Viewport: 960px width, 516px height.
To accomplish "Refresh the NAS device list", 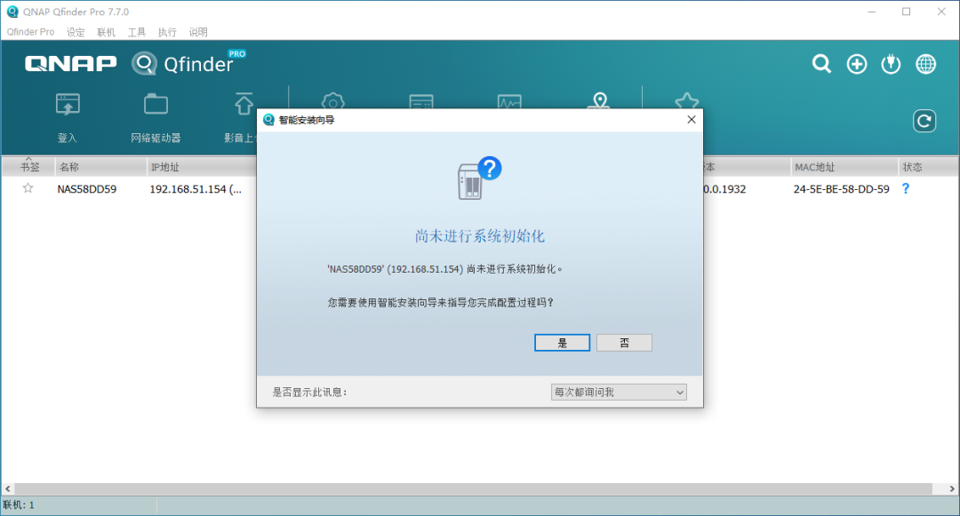I will click(924, 120).
